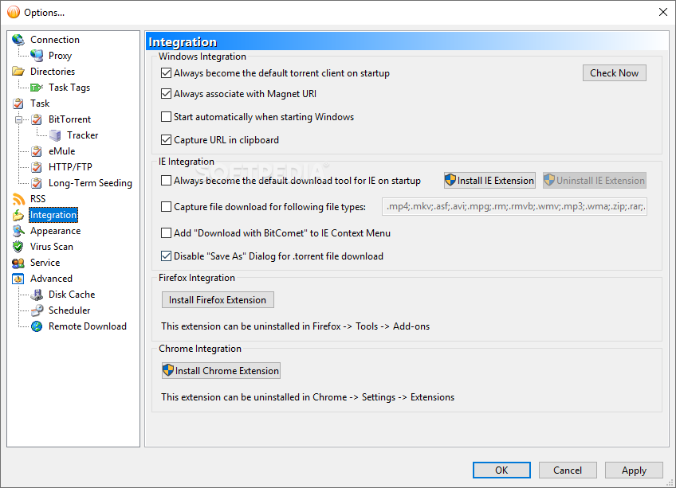The height and width of the screenshot is (488, 676).
Task: Click the HTTP/FTP clipboard icon
Action: (37, 167)
